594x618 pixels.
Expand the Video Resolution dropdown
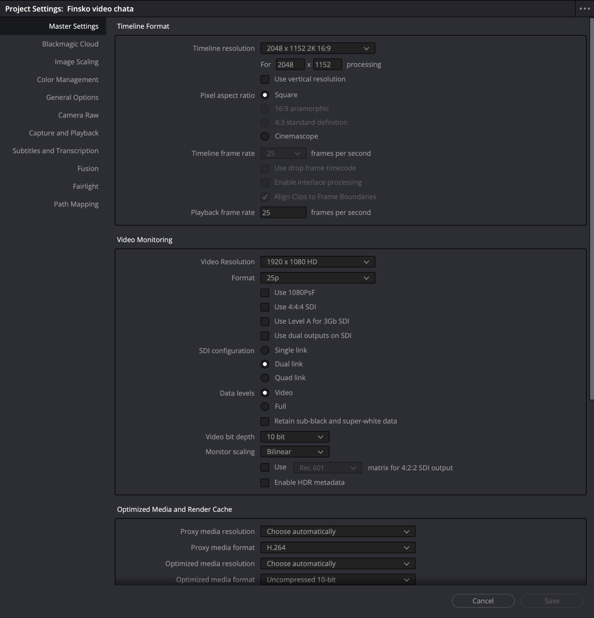click(x=317, y=262)
